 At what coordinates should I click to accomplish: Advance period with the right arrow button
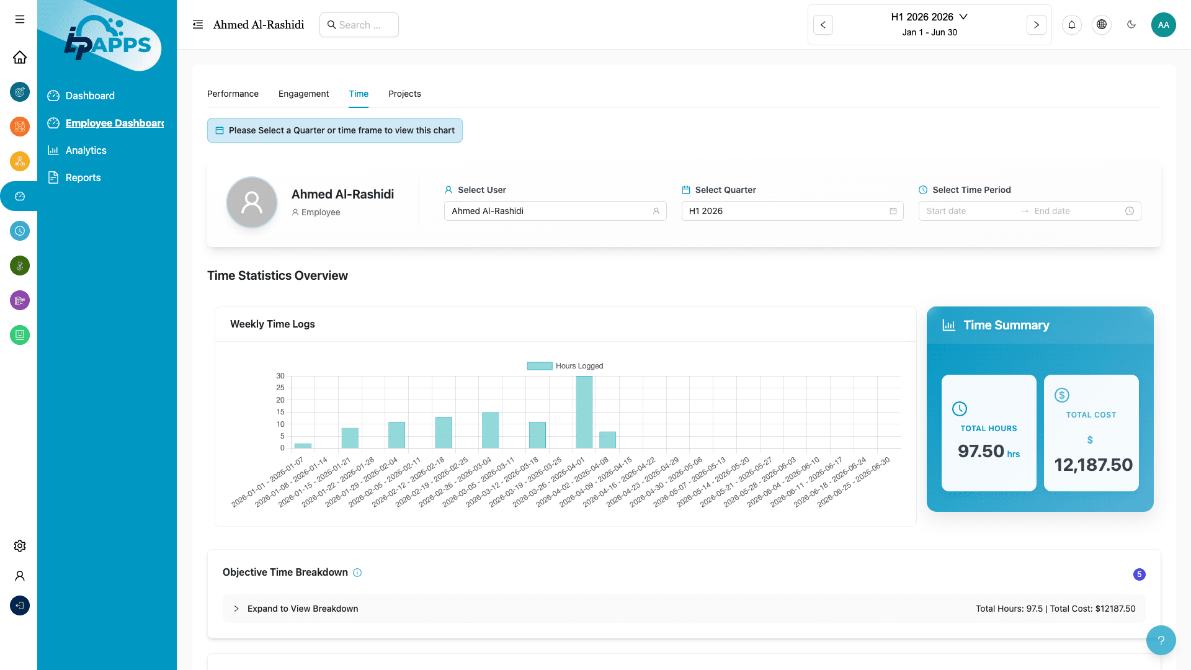pyautogui.click(x=1037, y=25)
